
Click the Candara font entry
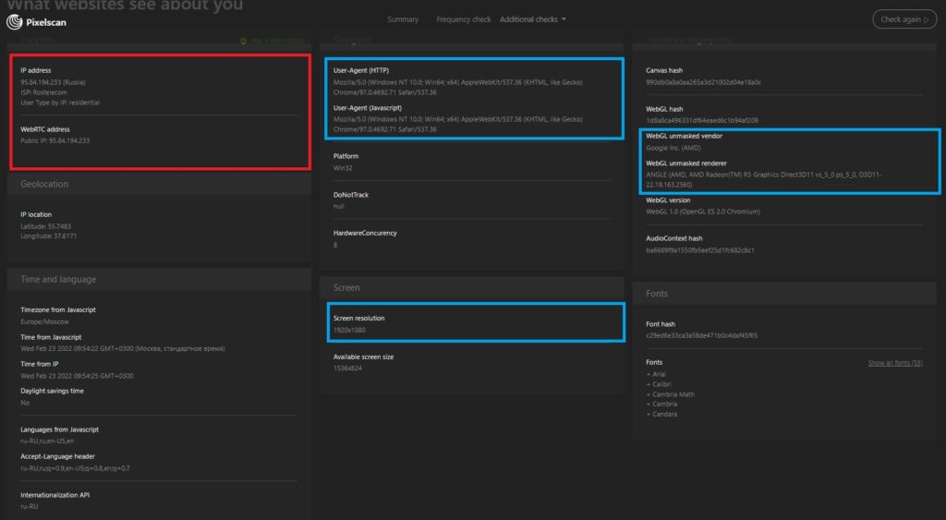point(661,415)
